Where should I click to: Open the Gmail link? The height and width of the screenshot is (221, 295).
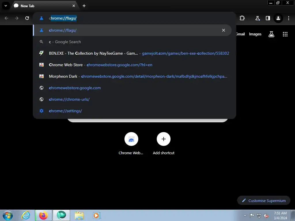click(240, 34)
